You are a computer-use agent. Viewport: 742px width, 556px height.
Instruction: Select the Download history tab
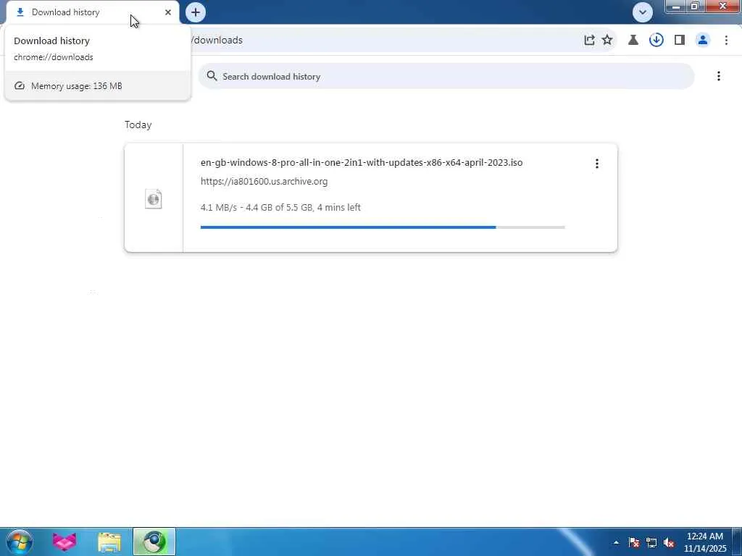coord(92,12)
